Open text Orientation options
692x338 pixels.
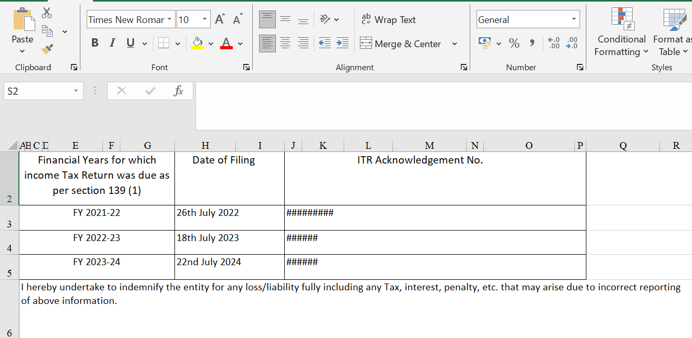[x=329, y=19]
